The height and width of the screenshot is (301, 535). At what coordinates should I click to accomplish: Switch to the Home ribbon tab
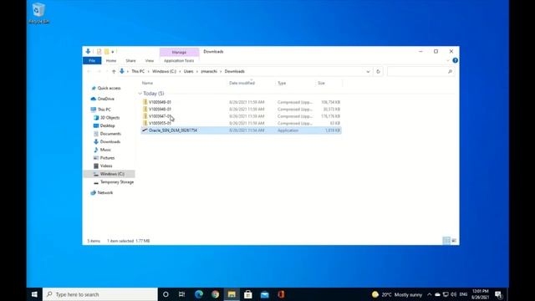coord(111,61)
